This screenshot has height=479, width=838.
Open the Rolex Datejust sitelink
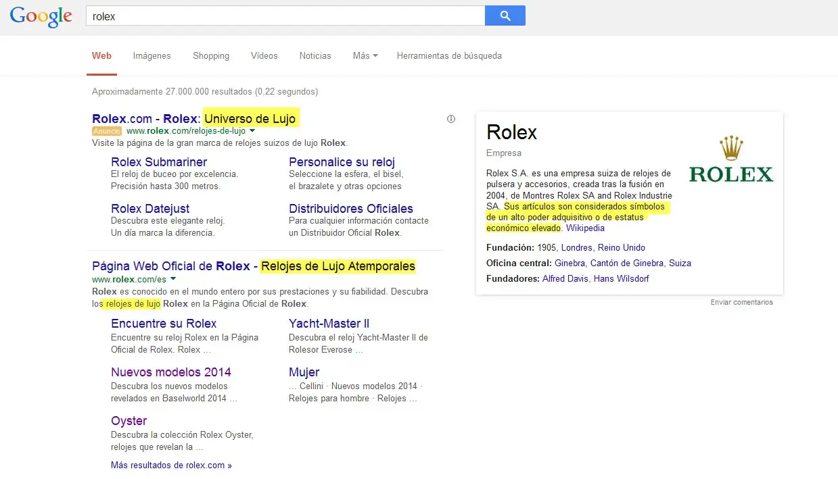[150, 209]
